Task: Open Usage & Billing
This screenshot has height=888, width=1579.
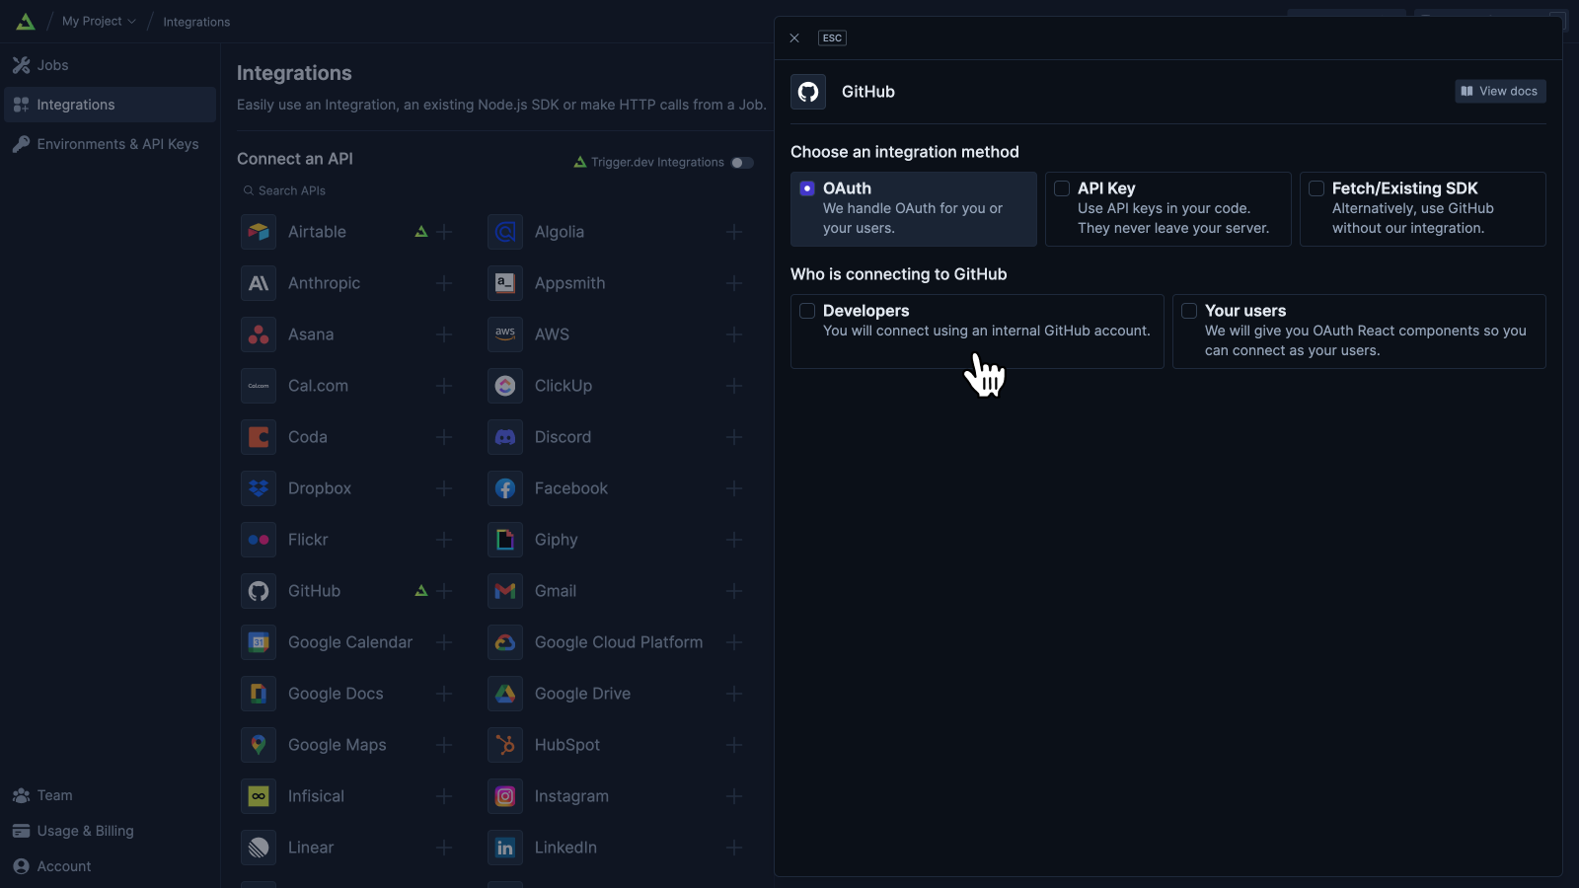Action: point(110,831)
